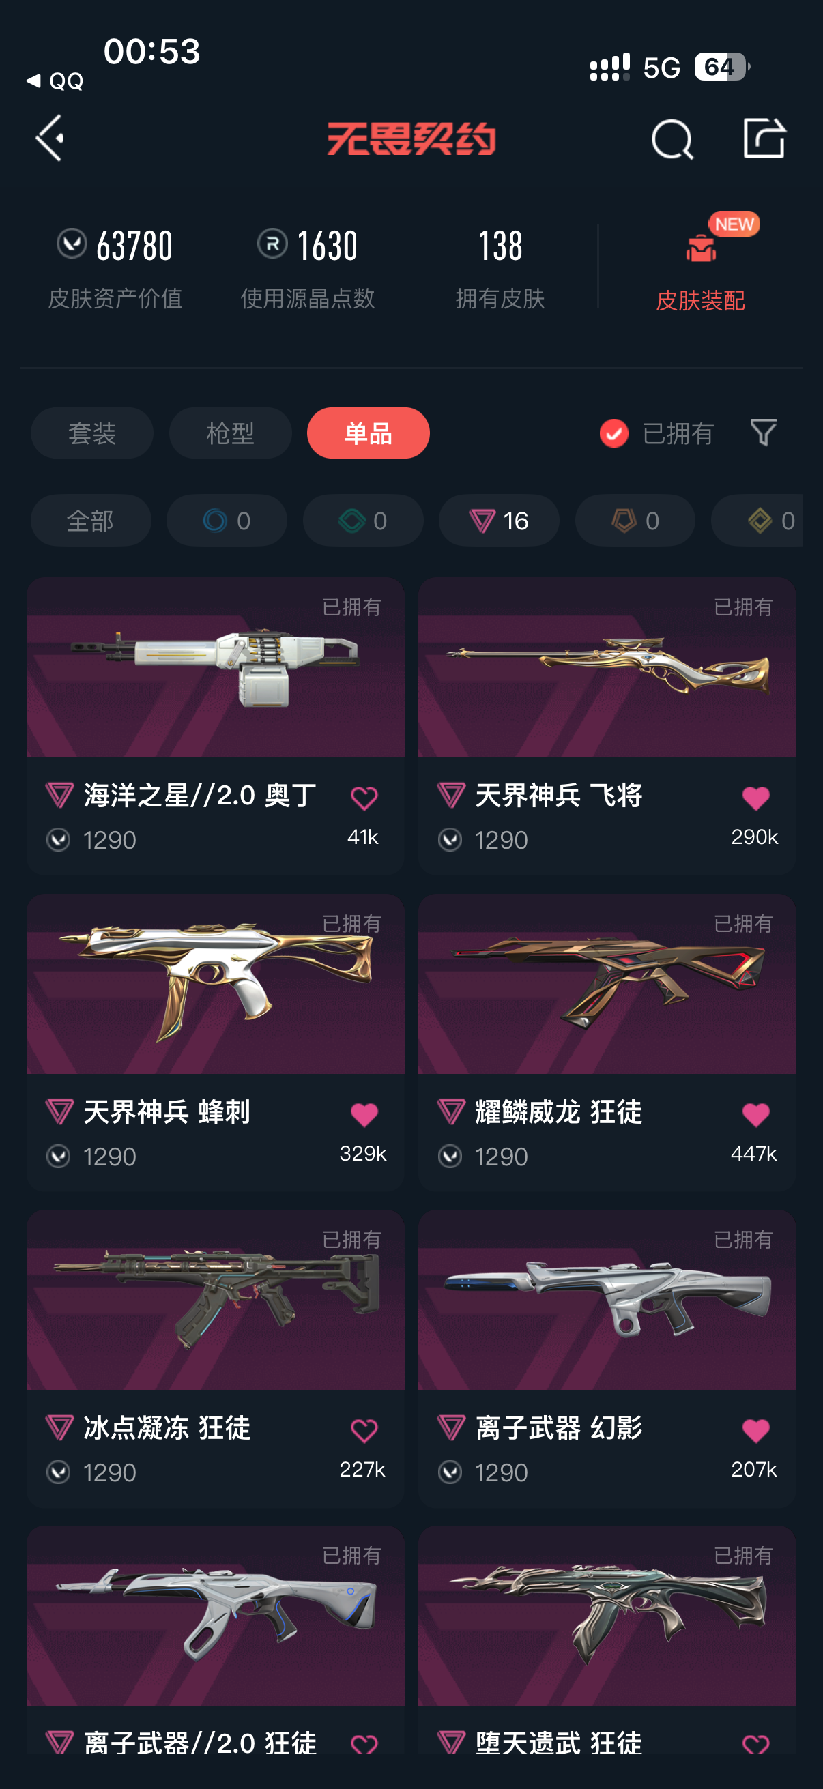The height and width of the screenshot is (1789, 823).
Task: Select the 单品 tab
Action: pos(368,433)
